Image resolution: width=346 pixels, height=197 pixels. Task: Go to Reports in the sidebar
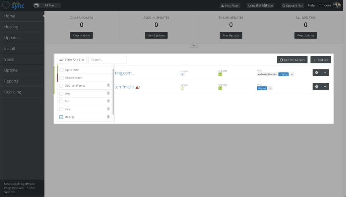22,81
